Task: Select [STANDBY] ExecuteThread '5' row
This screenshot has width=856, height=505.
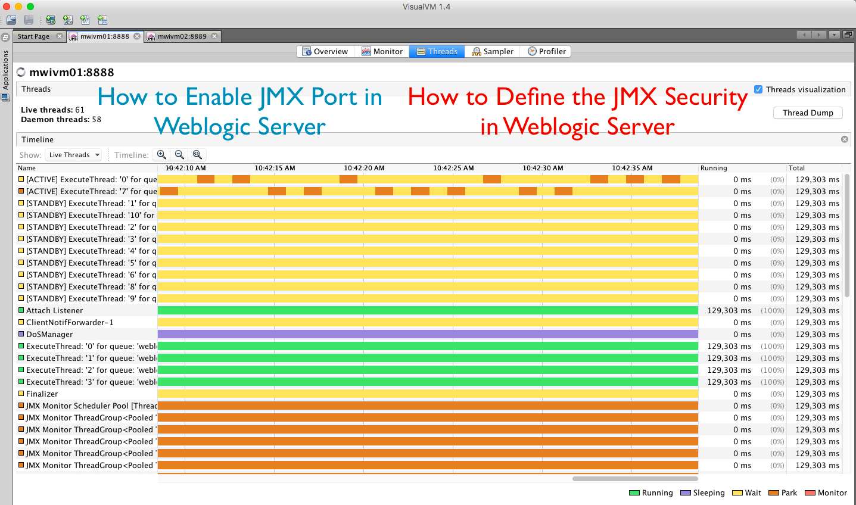Action: [x=429, y=263]
